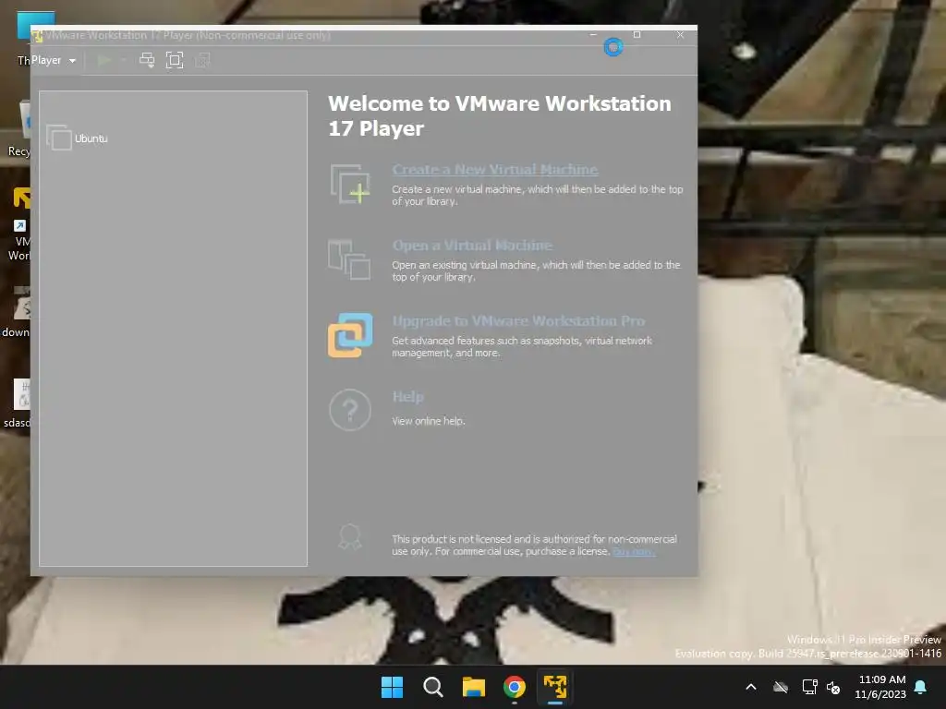Click Upgrade to VMware Workstation Pro link
946x709 pixels.
(518, 320)
